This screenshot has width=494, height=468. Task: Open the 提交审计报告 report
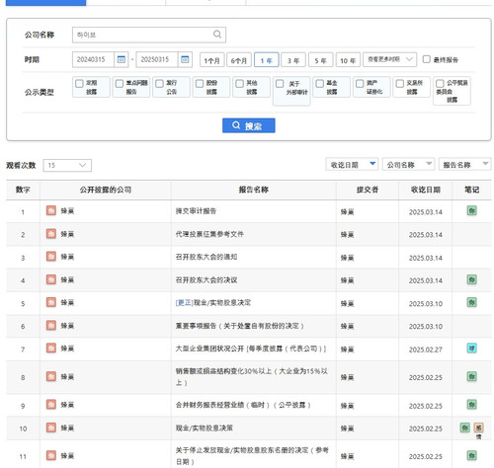coord(196,211)
